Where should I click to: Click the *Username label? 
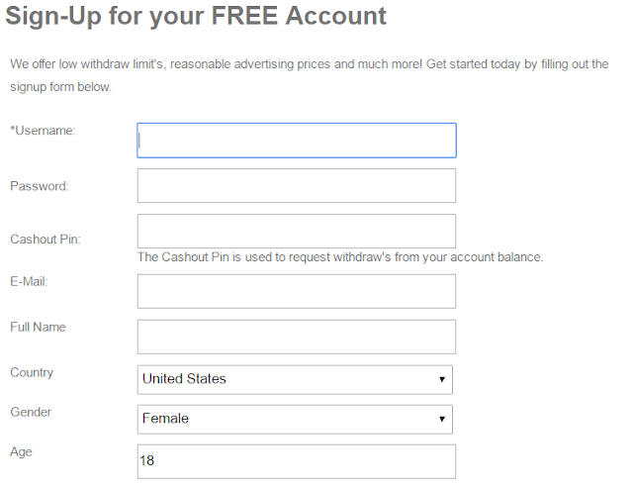43,131
